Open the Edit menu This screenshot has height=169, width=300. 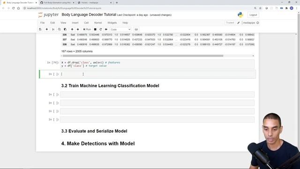tap(52, 23)
